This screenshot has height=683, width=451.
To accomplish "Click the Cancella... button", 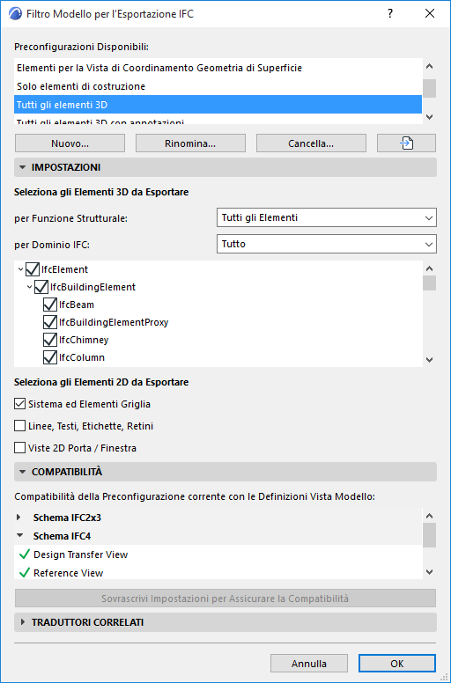I will (x=311, y=143).
